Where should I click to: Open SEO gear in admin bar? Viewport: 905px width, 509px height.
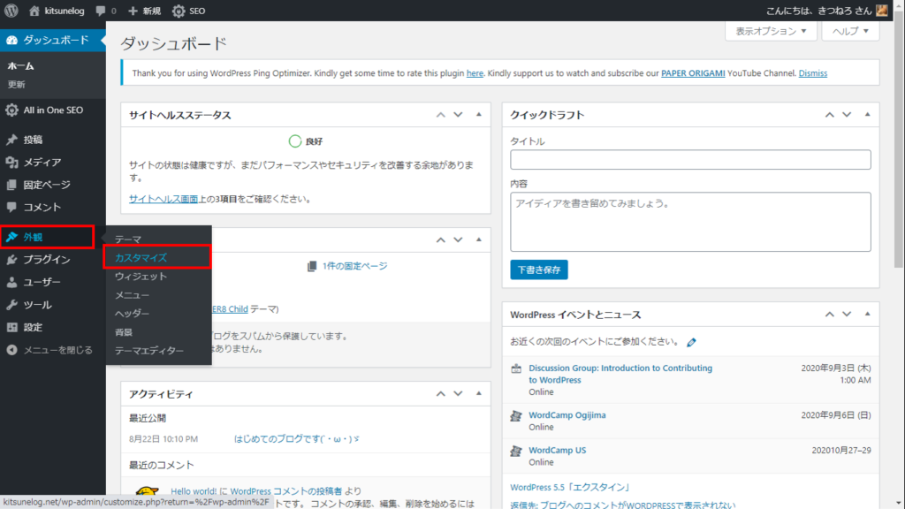point(179,11)
